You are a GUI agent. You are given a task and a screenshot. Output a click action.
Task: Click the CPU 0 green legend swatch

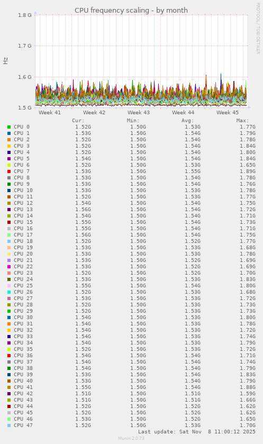[9, 127]
